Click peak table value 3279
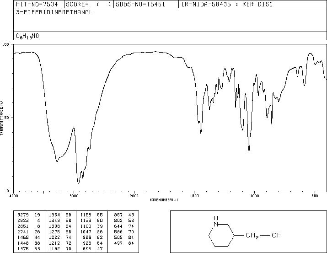 click(x=23, y=215)
